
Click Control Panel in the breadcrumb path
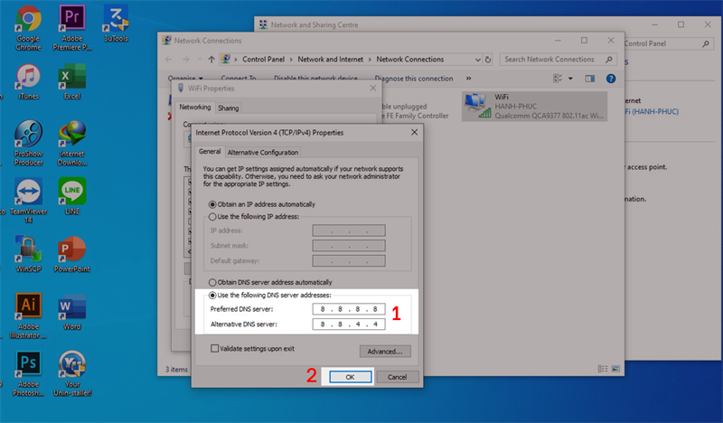coord(263,60)
